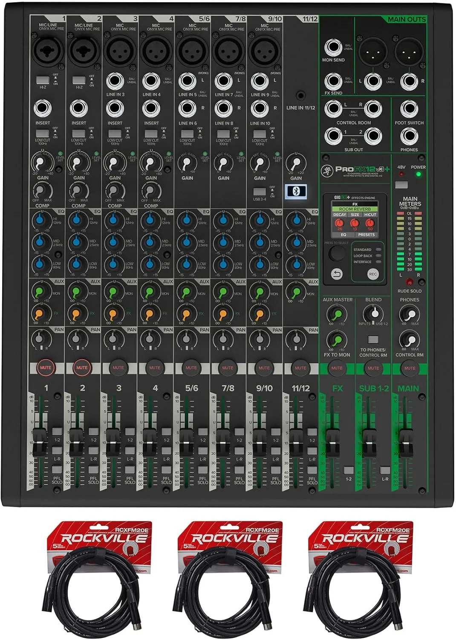Click the BLEND knob
The height and width of the screenshot is (640, 456).
373,314
